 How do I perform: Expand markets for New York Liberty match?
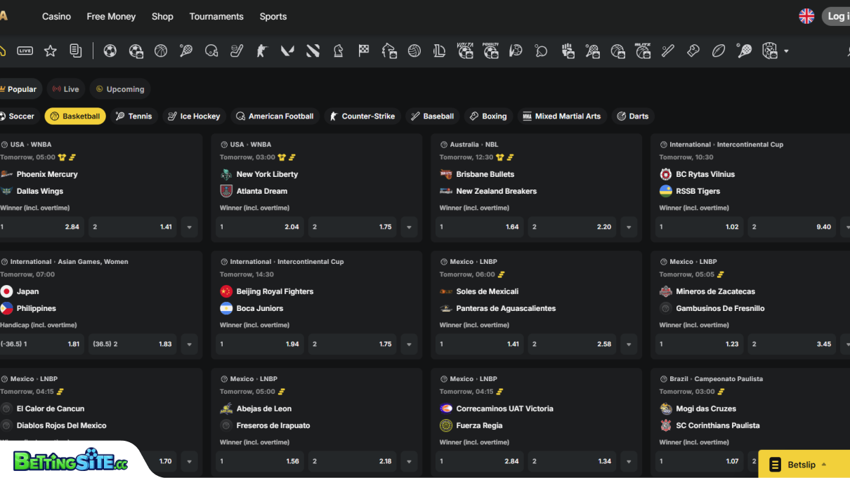tap(409, 227)
